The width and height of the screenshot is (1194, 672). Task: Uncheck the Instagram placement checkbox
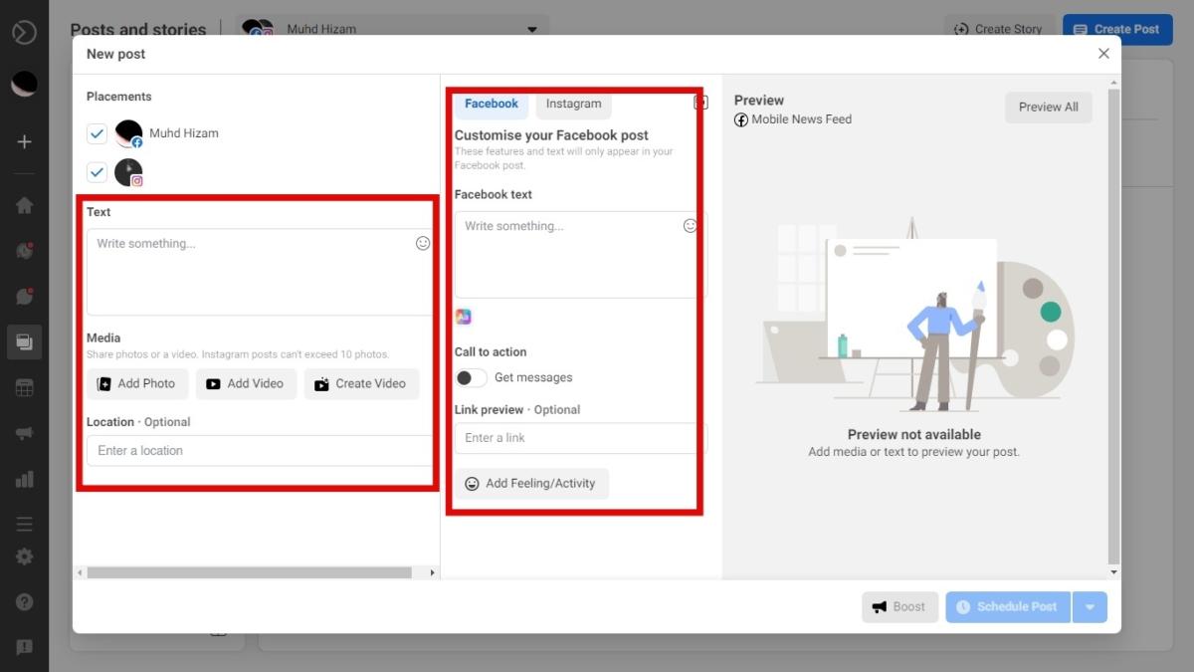pyautogui.click(x=97, y=172)
